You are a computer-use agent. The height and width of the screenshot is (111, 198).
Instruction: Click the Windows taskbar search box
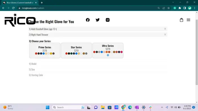68,107
